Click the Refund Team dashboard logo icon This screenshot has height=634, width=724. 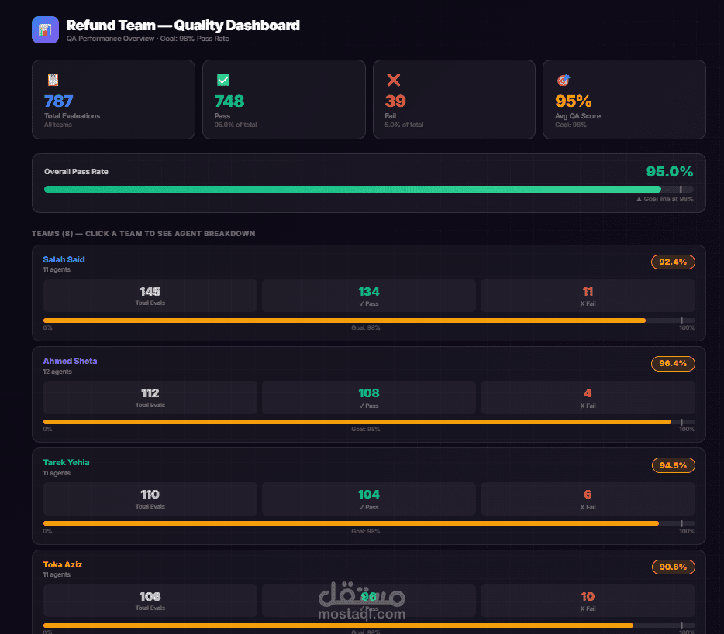45,30
